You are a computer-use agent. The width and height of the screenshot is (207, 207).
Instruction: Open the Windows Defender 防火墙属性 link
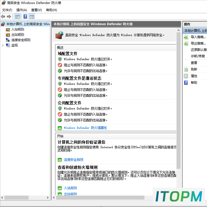[x=85, y=128]
